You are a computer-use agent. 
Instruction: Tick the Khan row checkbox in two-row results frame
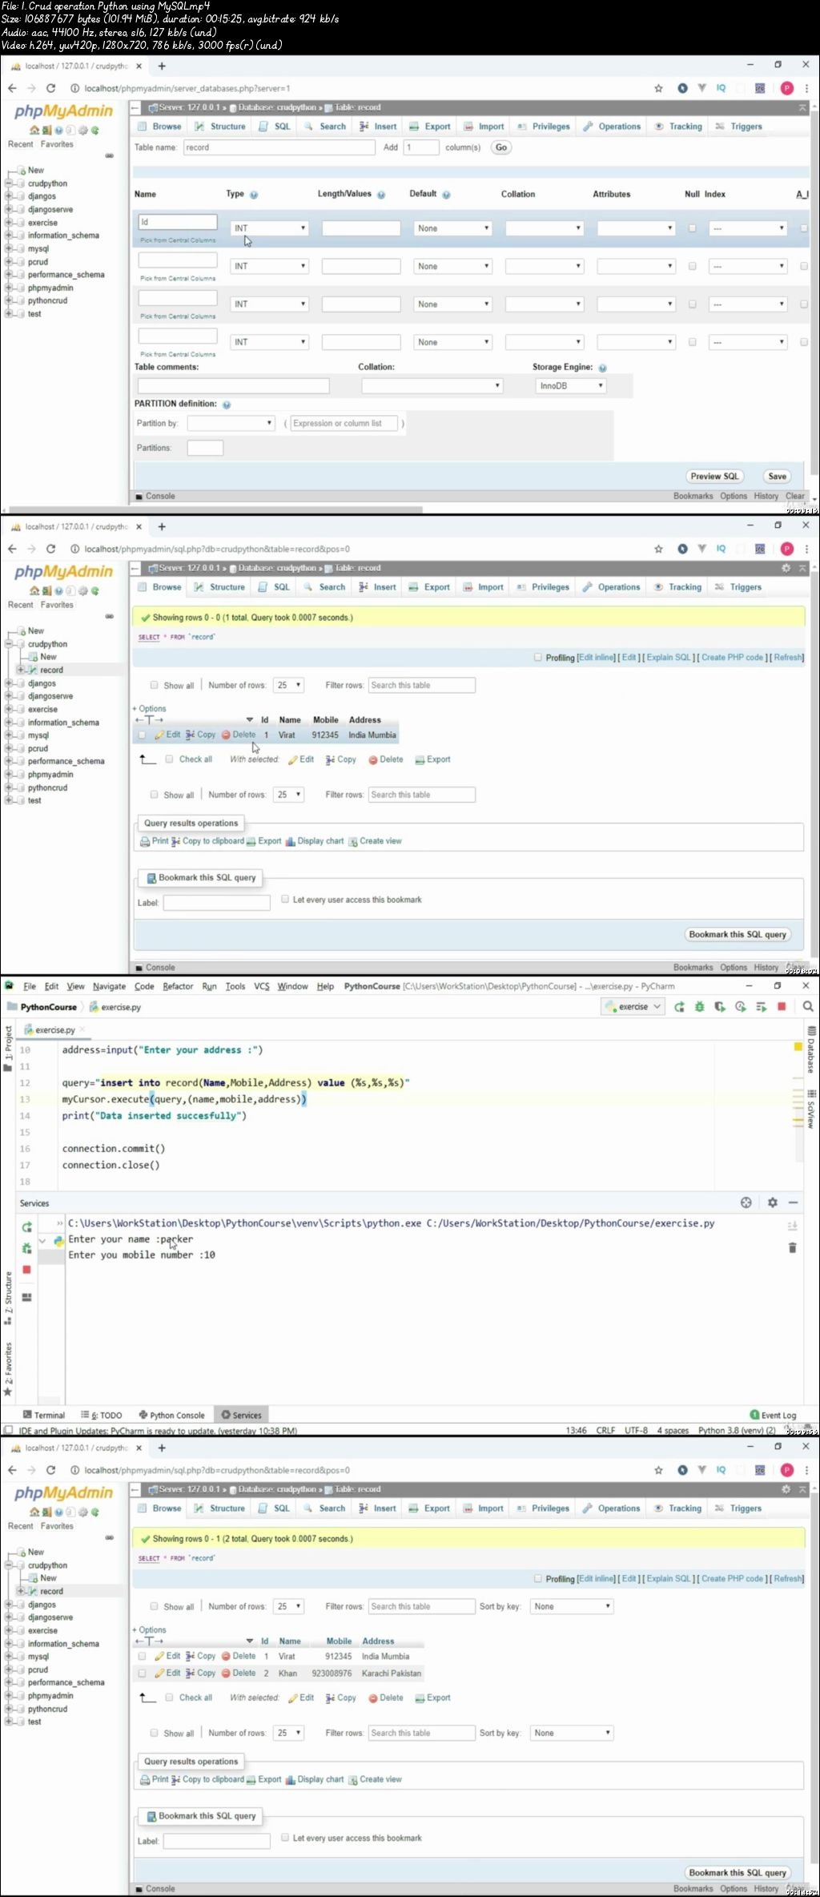[142, 1673]
